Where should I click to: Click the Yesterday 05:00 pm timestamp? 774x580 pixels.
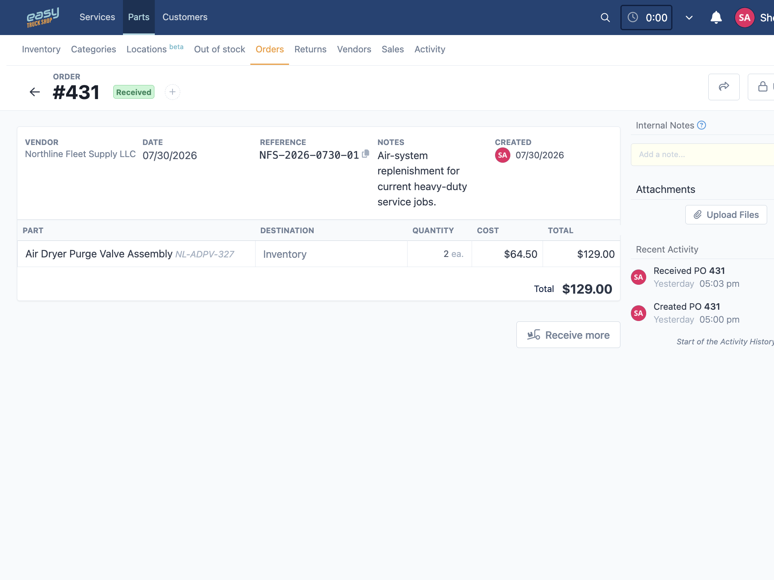coord(697,319)
